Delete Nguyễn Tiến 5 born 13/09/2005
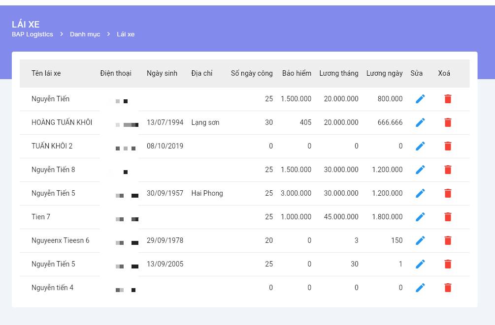The height and width of the screenshot is (325, 495). coord(448,264)
